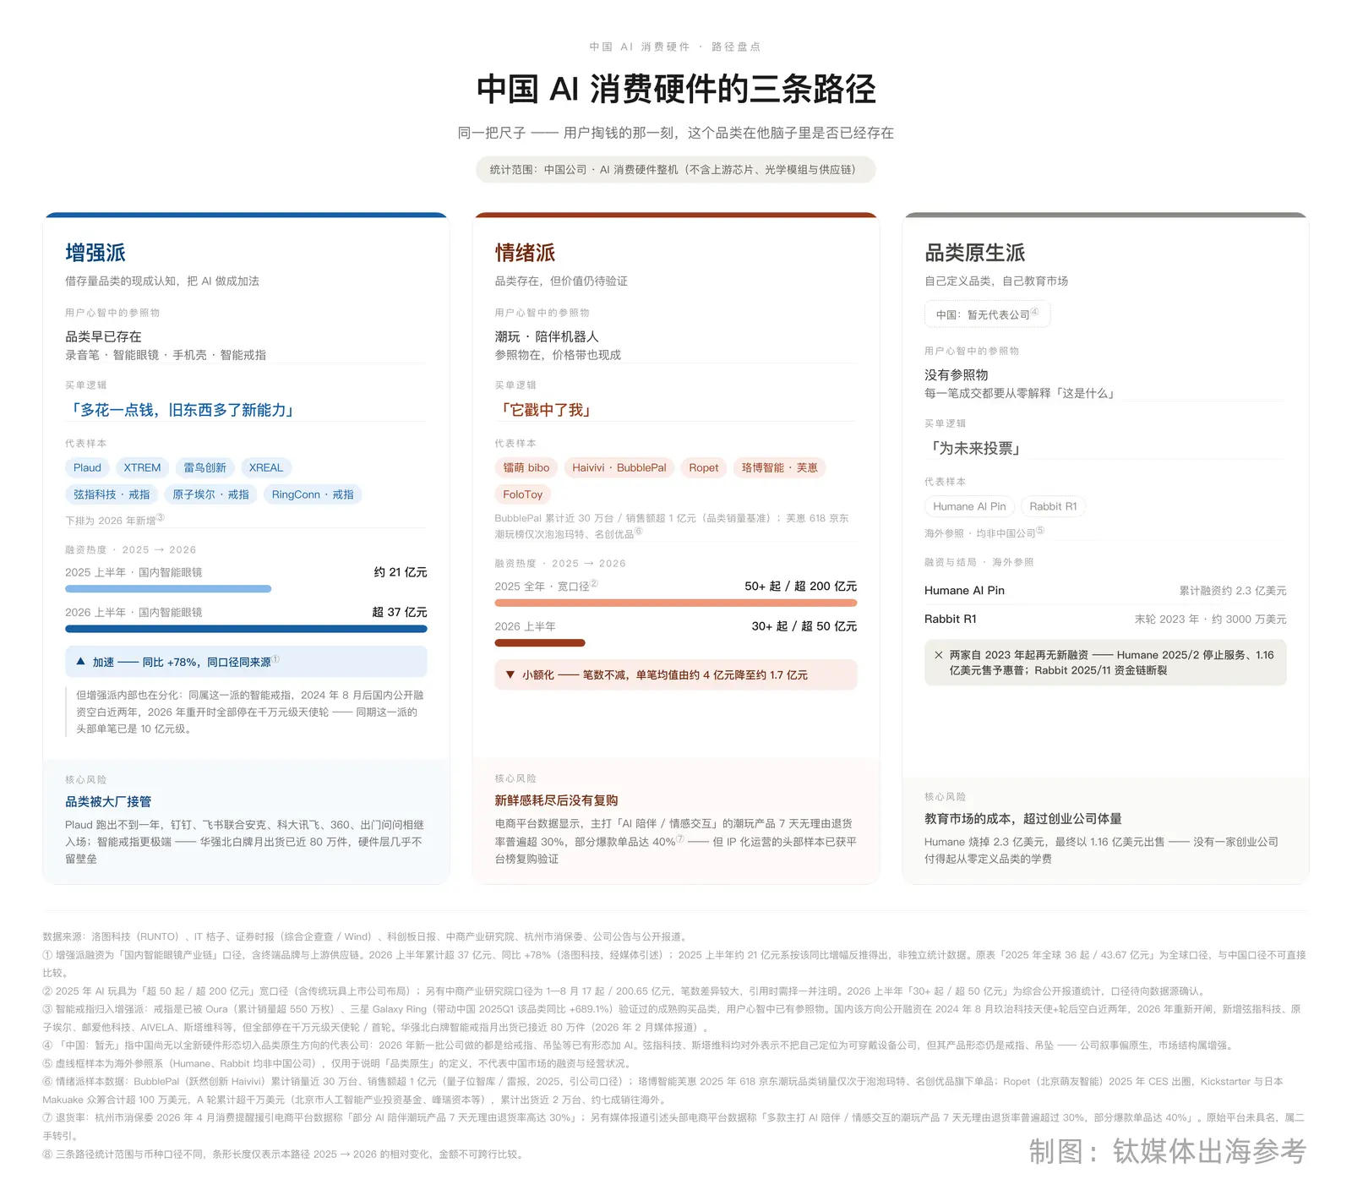The height and width of the screenshot is (1201, 1352).
Task: Click footnote marker ⑤ after 均非中国公司
Action: (1040, 531)
